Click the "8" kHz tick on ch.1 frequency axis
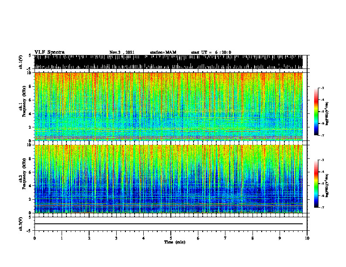Viewport: 346px width, 267px height. (x=31, y=86)
